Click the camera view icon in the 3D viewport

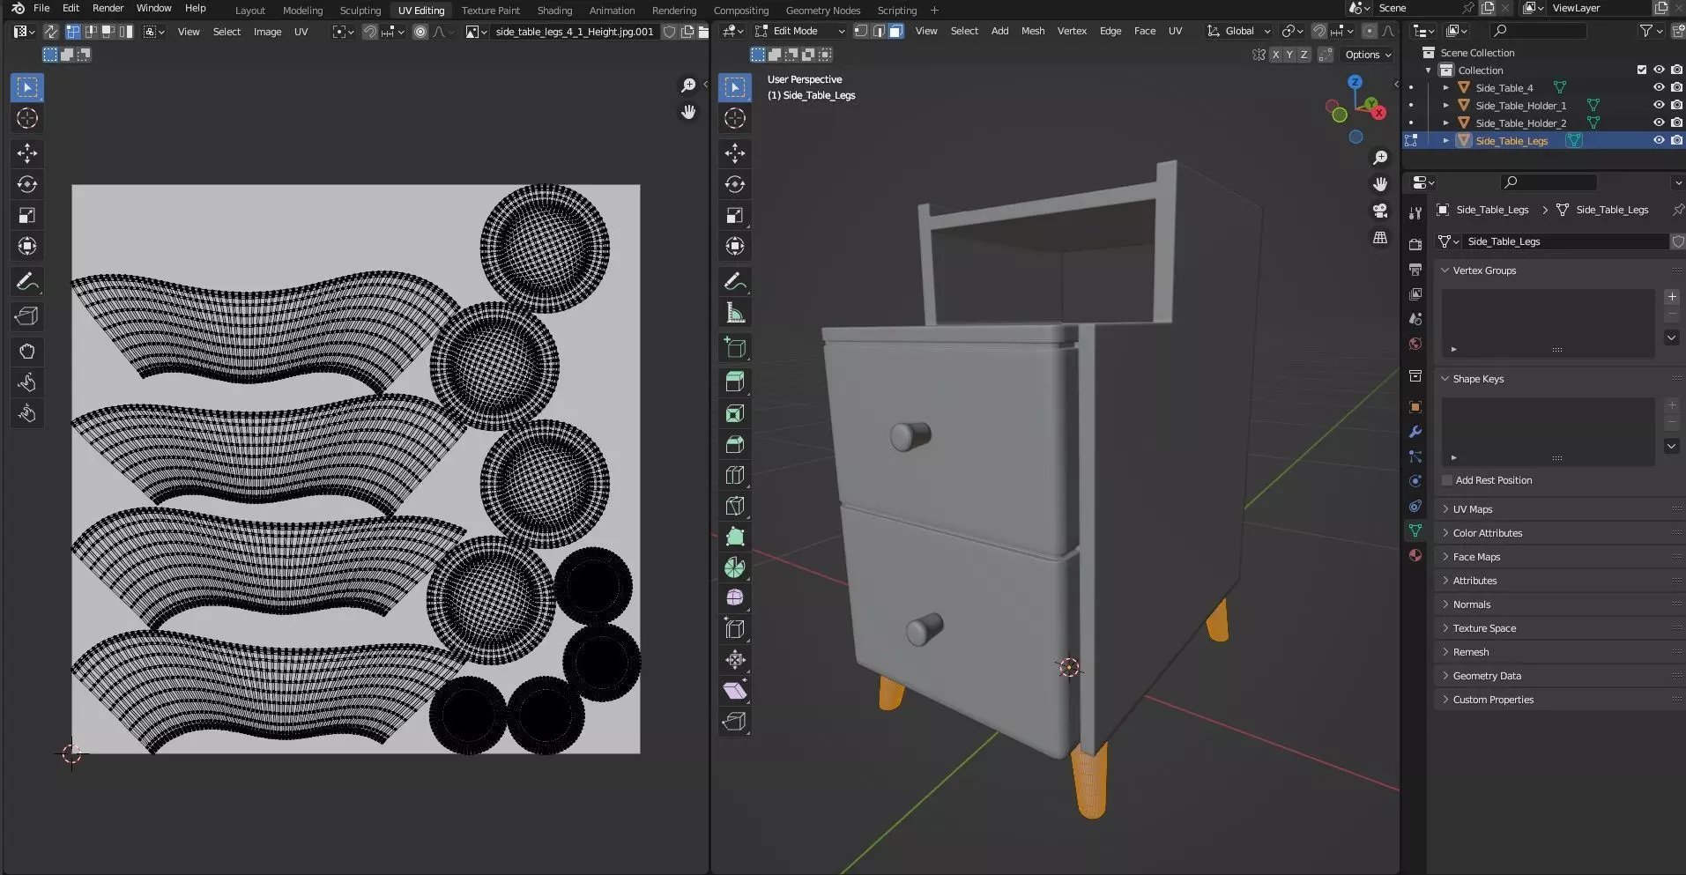pos(1380,211)
